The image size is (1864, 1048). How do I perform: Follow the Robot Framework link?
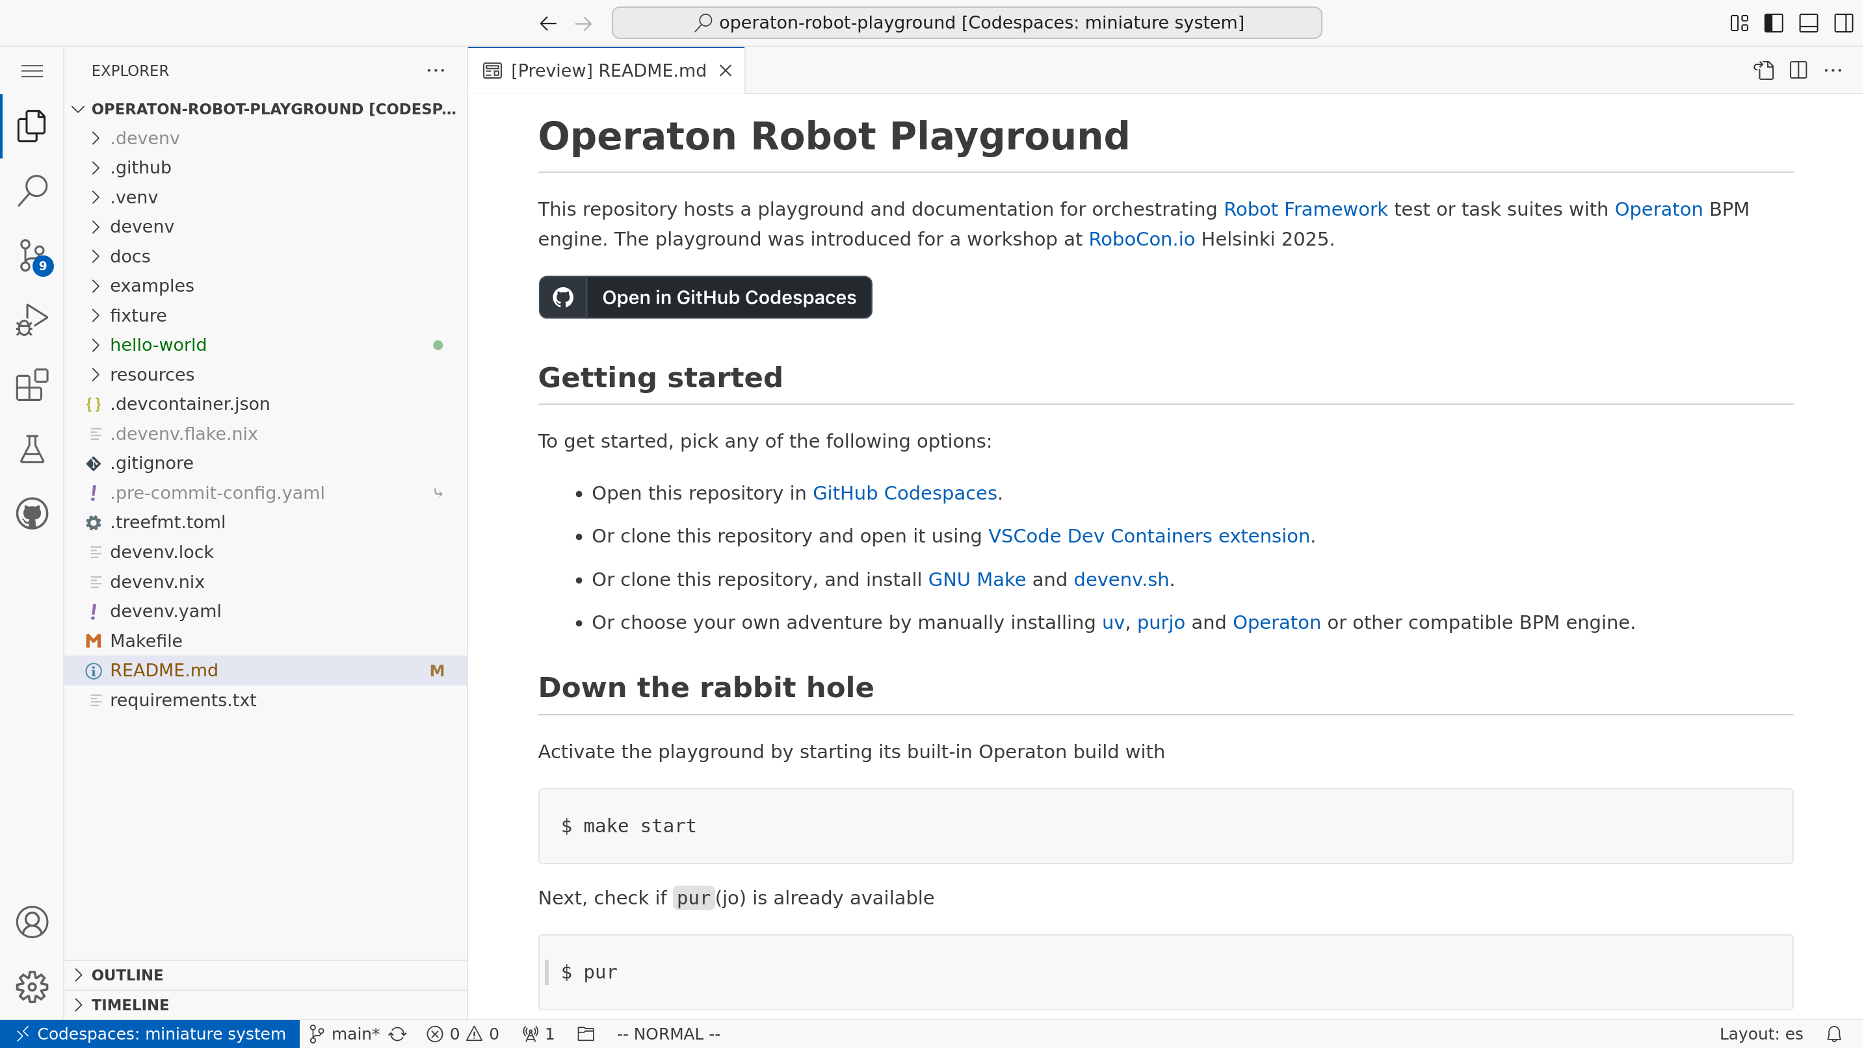pyautogui.click(x=1306, y=209)
